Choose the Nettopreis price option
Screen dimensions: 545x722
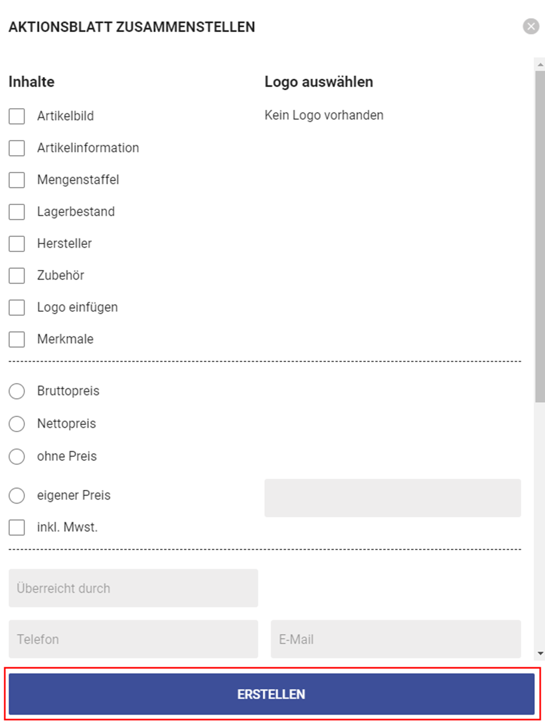click(x=17, y=424)
